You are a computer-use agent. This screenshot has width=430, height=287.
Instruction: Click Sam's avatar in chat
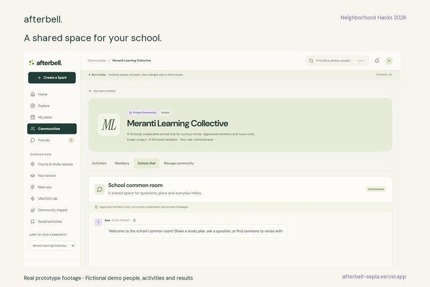tap(98, 222)
